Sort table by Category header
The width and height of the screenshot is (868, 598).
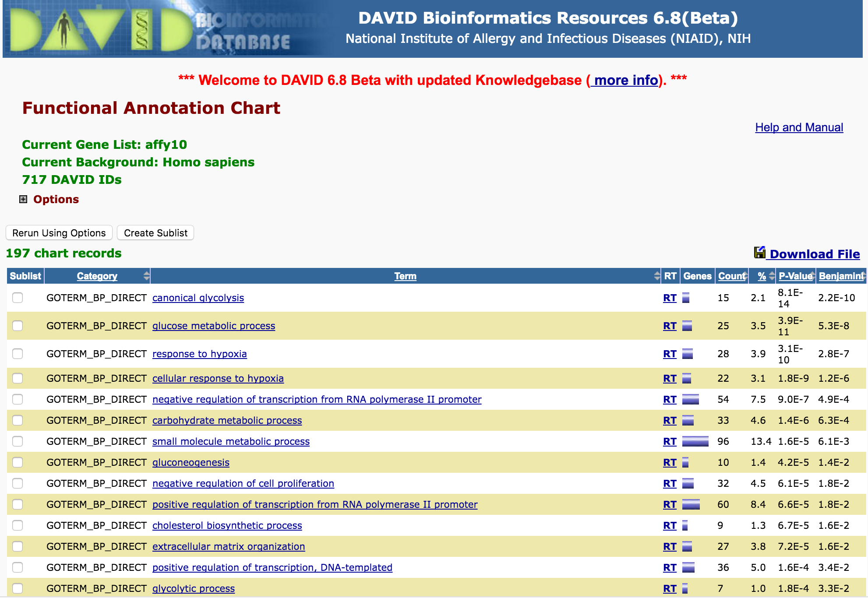click(97, 276)
